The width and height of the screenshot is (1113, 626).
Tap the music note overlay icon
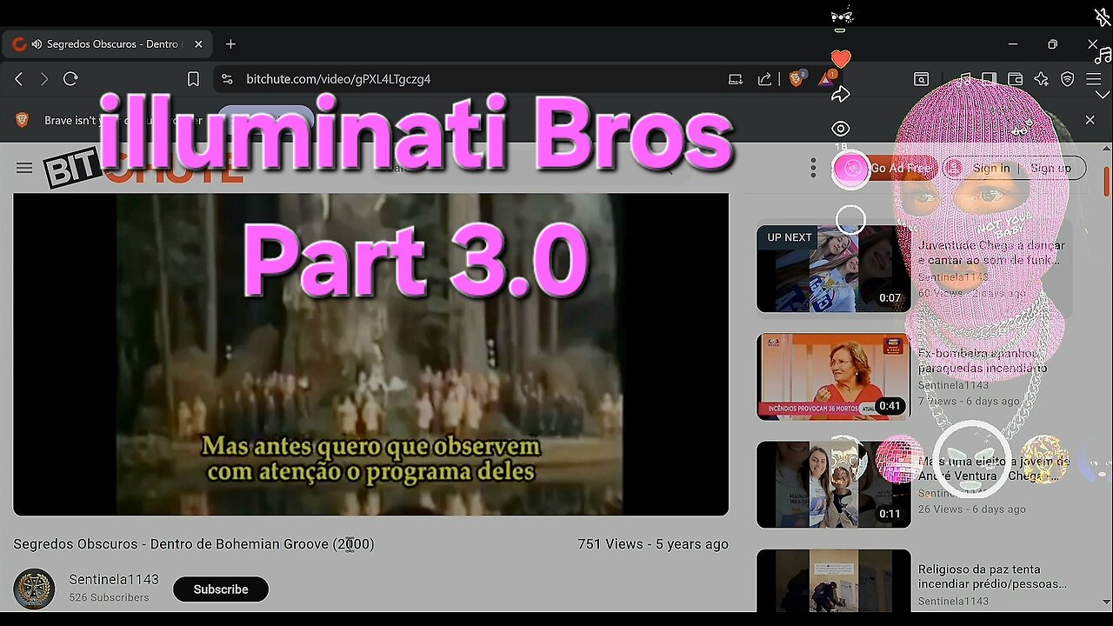coord(1103,56)
